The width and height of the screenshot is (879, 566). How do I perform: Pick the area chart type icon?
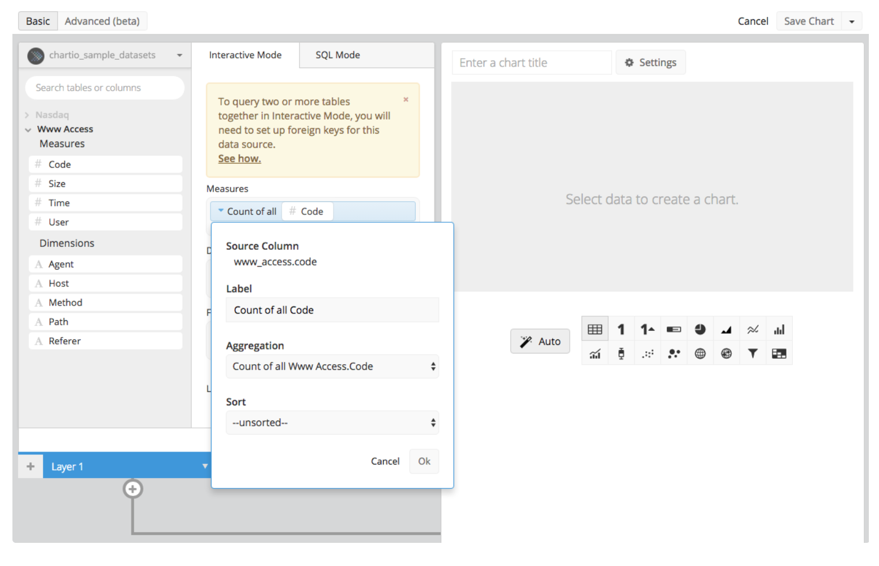(726, 330)
